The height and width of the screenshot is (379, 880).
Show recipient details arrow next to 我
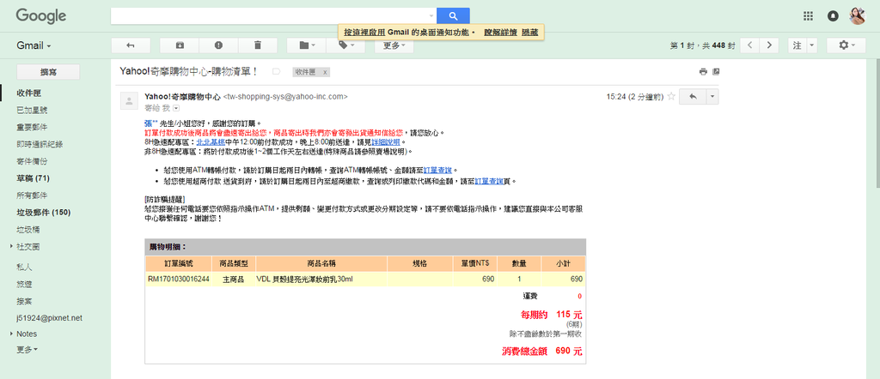[176, 107]
